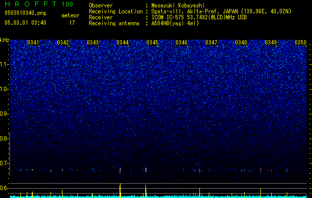The height and width of the screenshot is (198, 312).
Task: Click the 0.7 kHz axis tick label
Action: coord(4,163)
